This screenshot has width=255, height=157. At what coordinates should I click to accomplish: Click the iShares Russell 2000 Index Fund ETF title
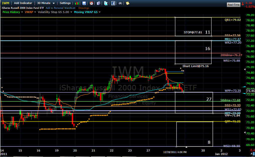[23, 8]
